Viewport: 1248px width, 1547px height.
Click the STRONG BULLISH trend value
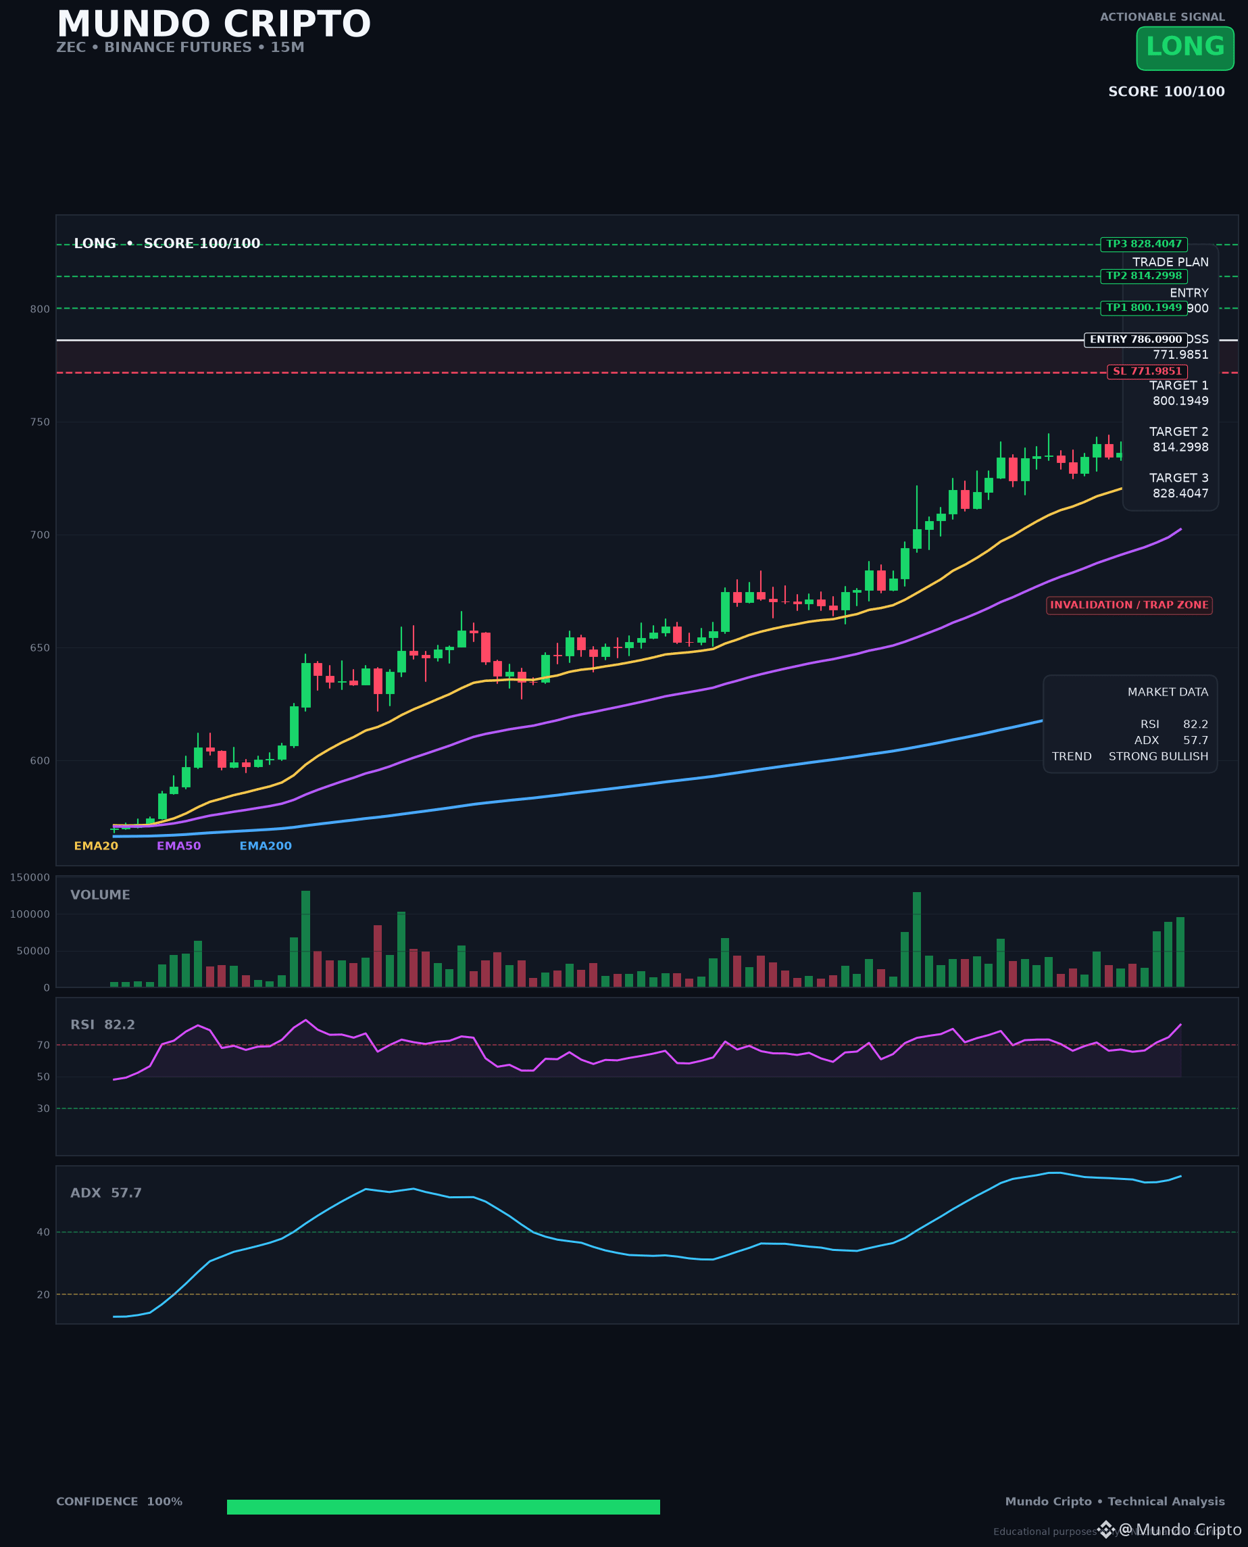coord(1158,756)
